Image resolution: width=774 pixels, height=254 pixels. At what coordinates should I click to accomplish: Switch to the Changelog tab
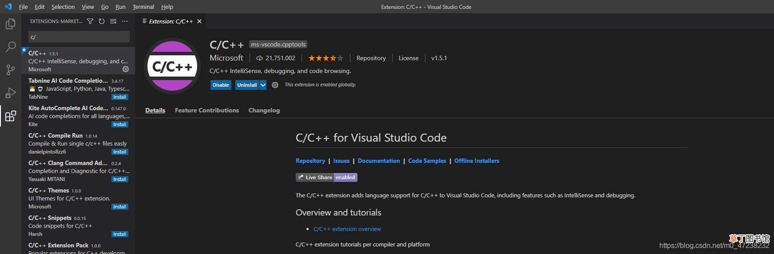pyautogui.click(x=264, y=110)
